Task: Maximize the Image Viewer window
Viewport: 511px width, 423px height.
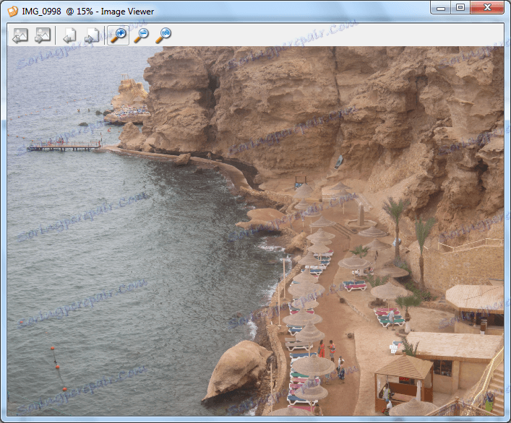Action: [460, 7]
